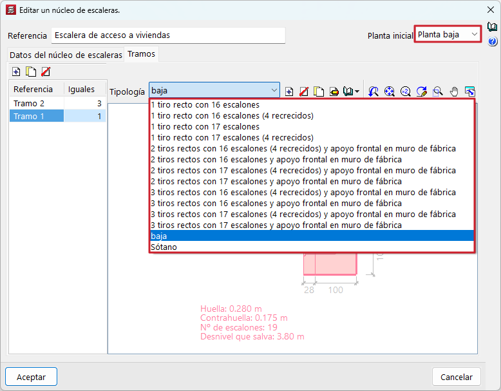Delete the current tipología

pyautogui.click(x=303, y=91)
